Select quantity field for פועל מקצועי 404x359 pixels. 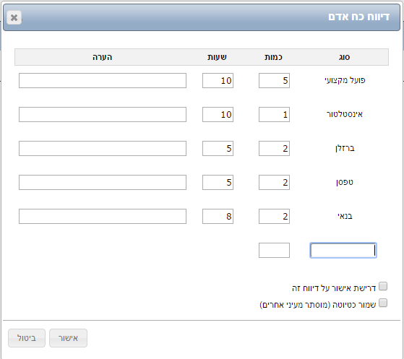pos(274,81)
